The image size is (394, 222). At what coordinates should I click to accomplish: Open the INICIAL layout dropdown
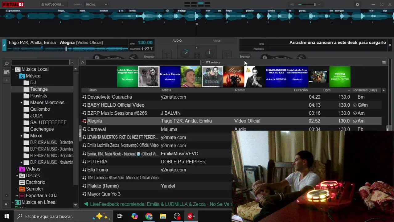[96, 4]
